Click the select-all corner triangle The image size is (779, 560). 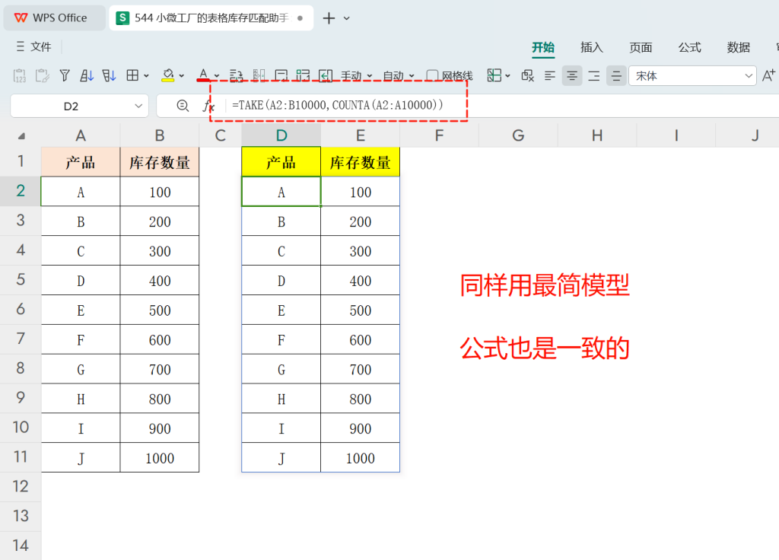point(21,136)
